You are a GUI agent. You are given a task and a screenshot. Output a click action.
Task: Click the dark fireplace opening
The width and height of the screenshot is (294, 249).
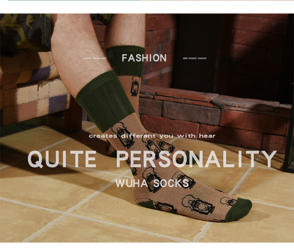(x=196, y=52)
